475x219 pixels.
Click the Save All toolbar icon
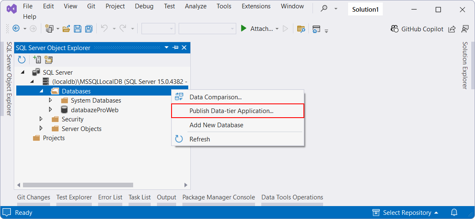[x=88, y=29]
